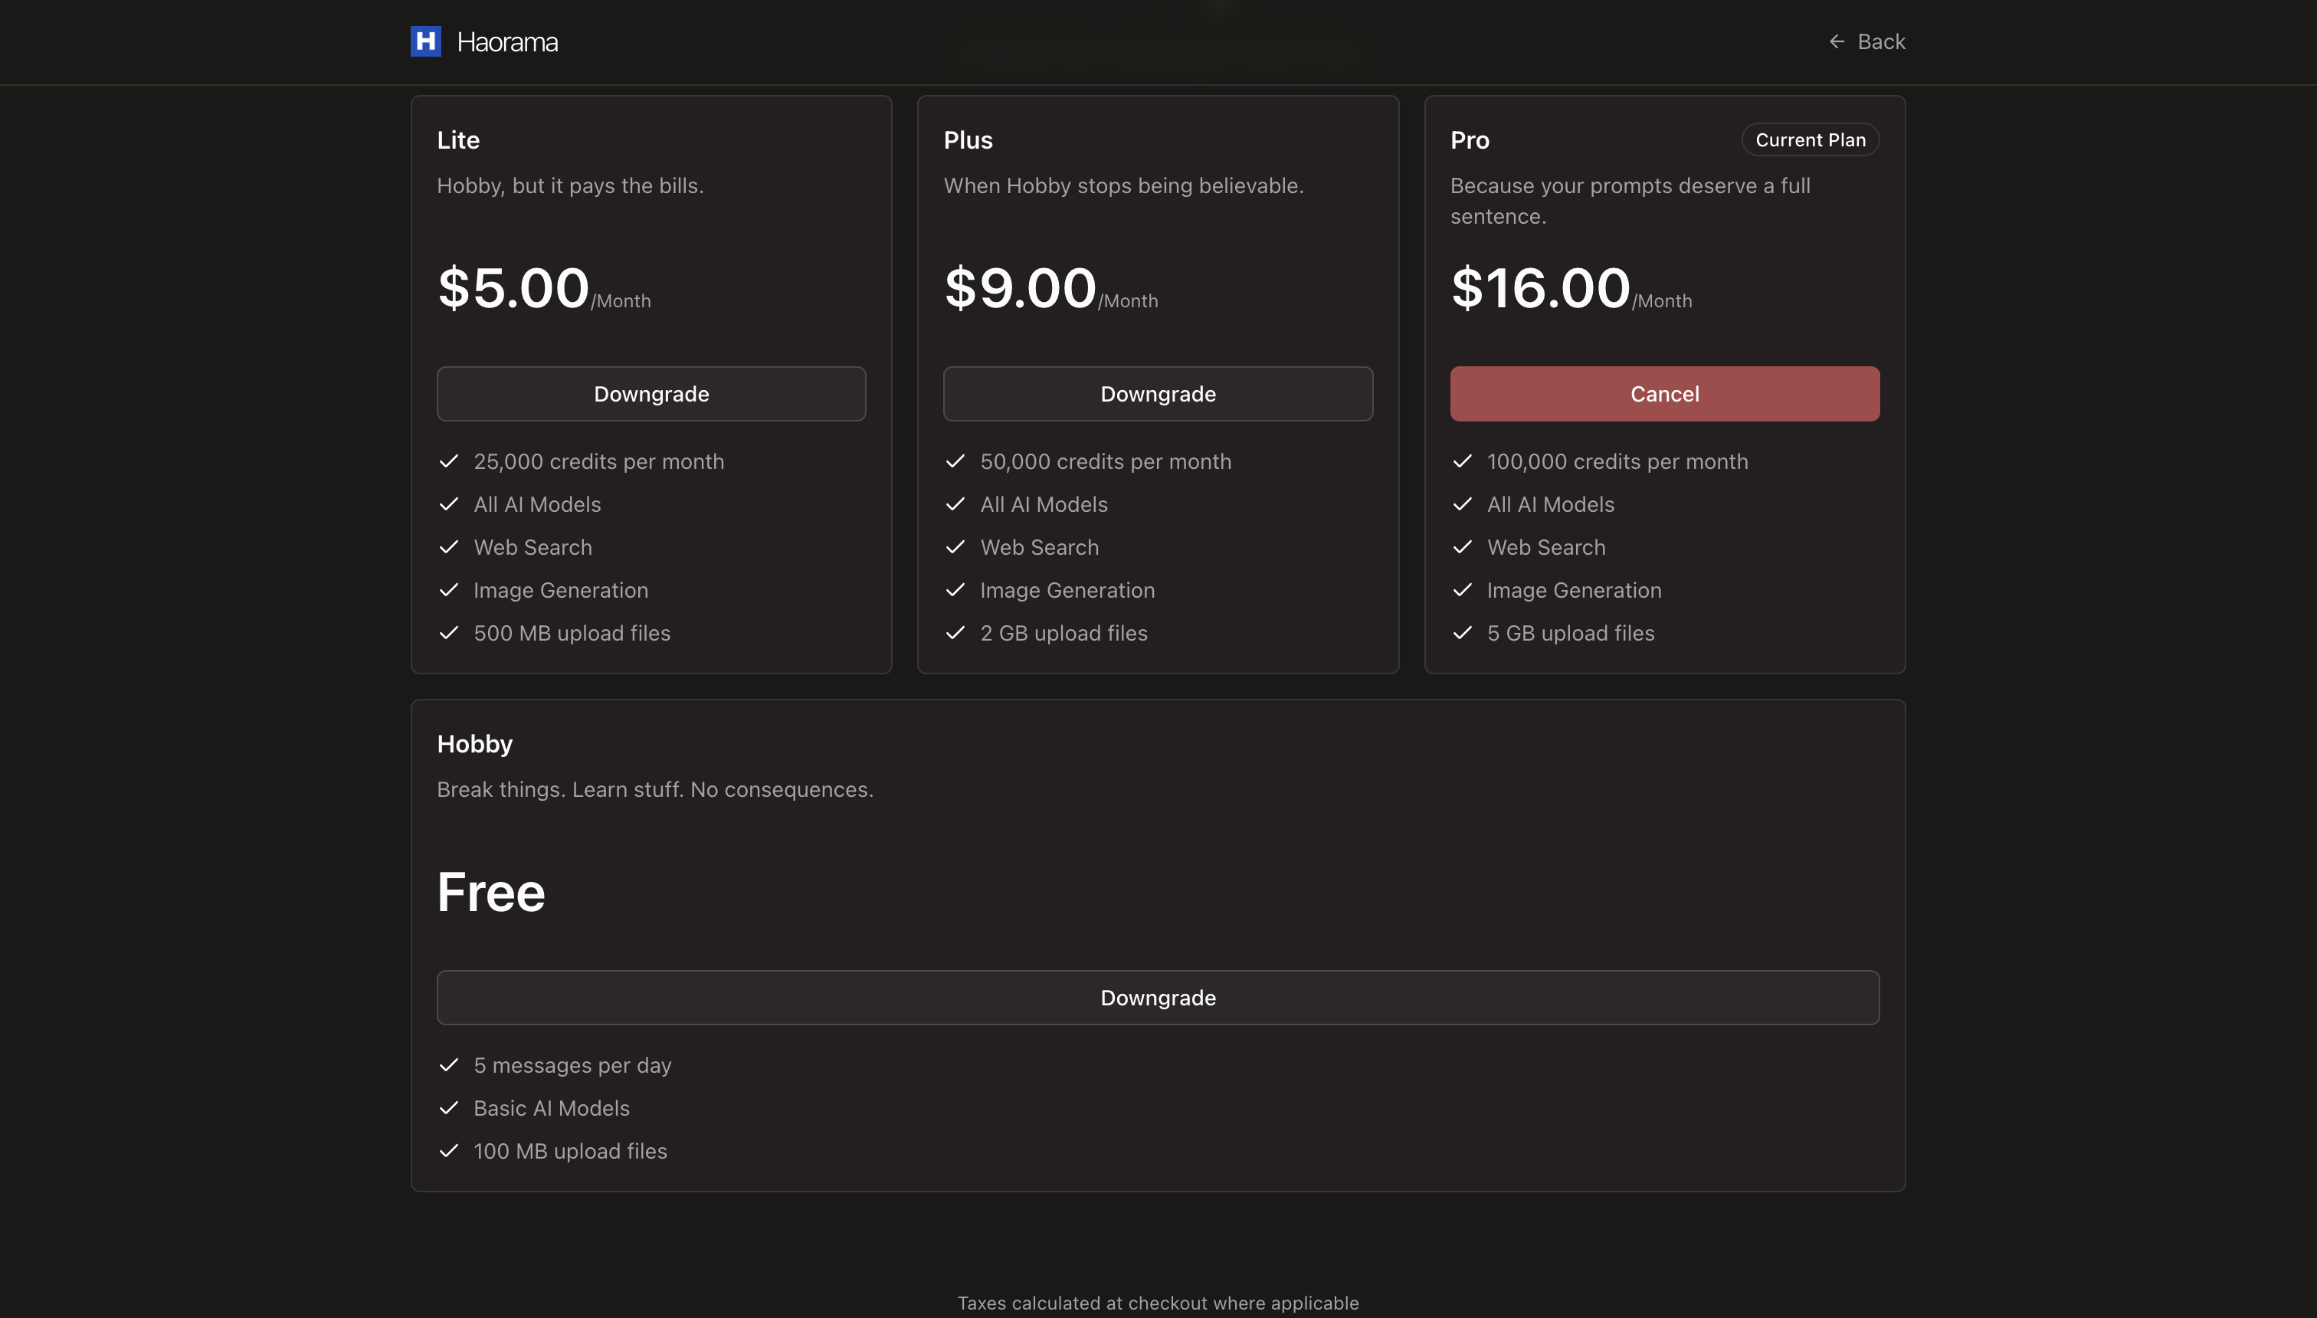Downgrade to the Plus plan
This screenshot has height=1318, width=2317.
[x=1158, y=394]
